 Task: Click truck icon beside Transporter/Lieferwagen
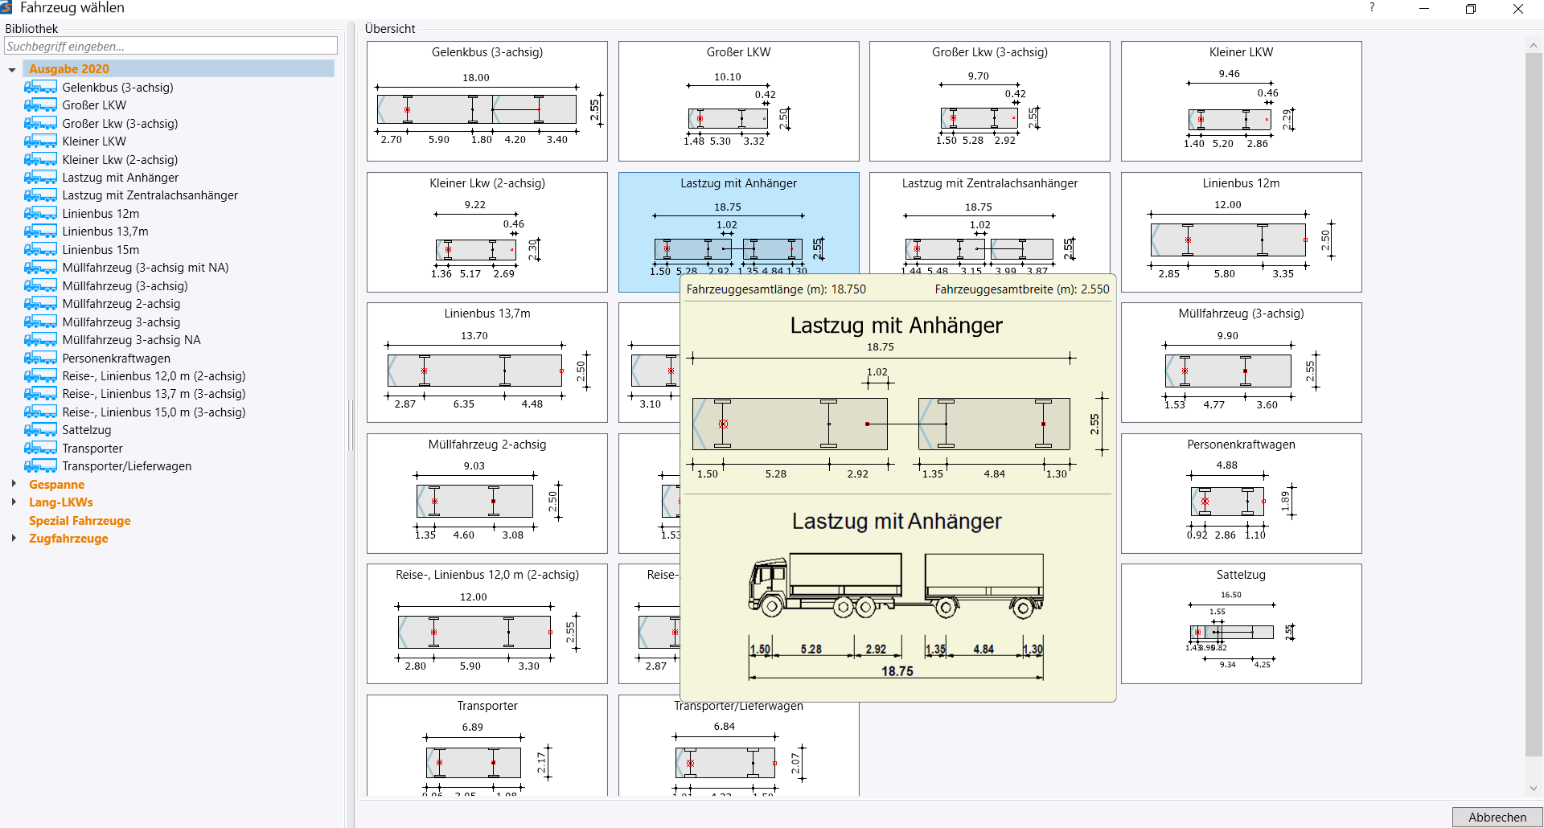coord(40,466)
